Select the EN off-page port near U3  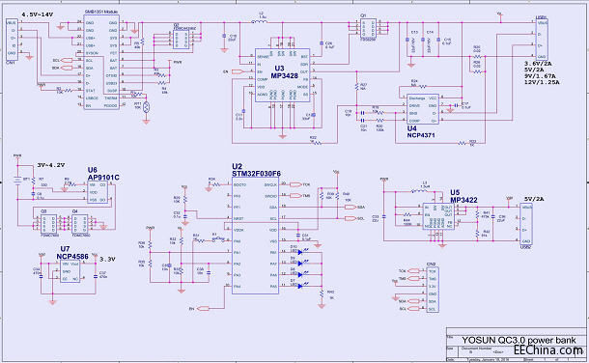coord(238,71)
